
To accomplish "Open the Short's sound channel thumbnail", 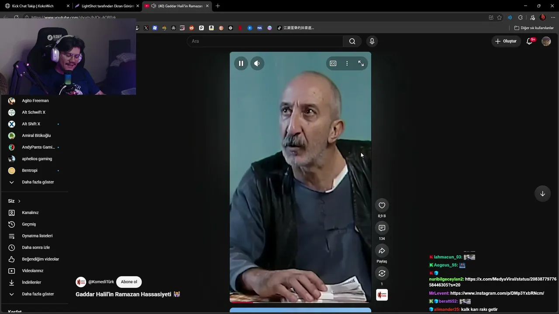I will coord(382,295).
